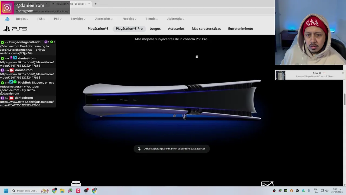
Task: Click the Más mejoras subyacentes heading text
Action: (171, 39)
